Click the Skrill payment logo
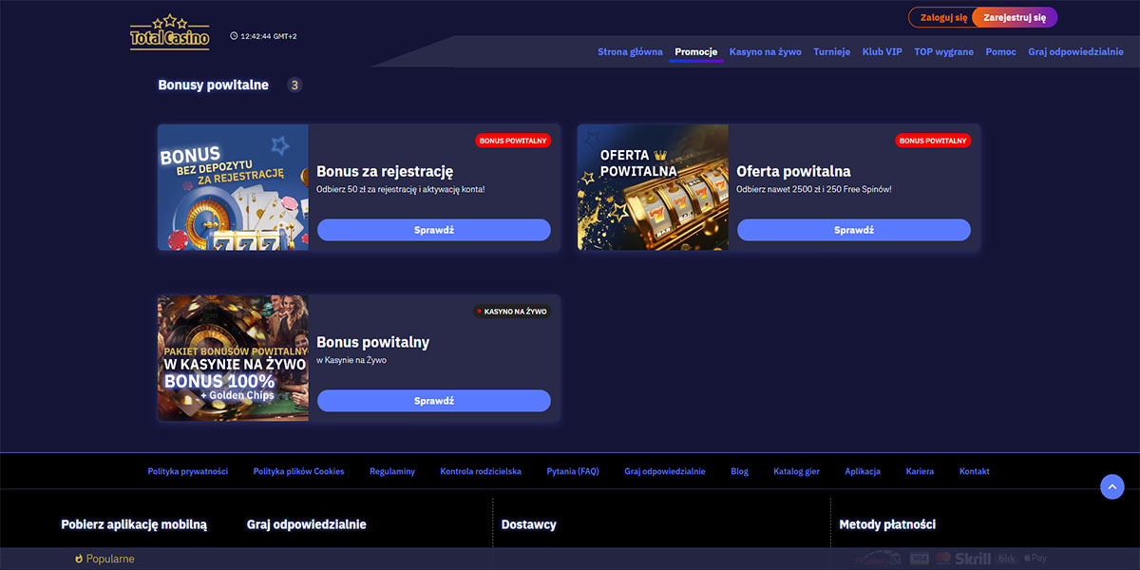 pos(974,559)
